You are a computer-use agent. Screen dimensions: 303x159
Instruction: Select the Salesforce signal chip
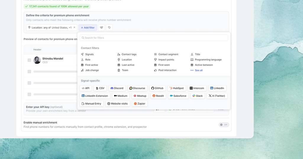[x=178, y=96]
